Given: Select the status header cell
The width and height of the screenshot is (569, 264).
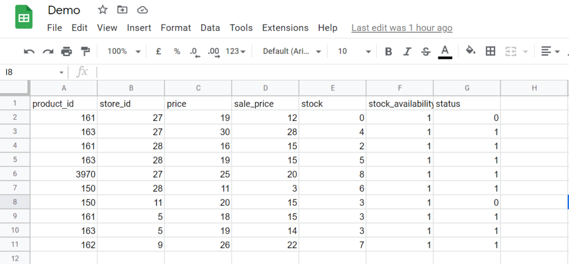Looking at the screenshot, I should pyautogui.click(x=467, y=104).
